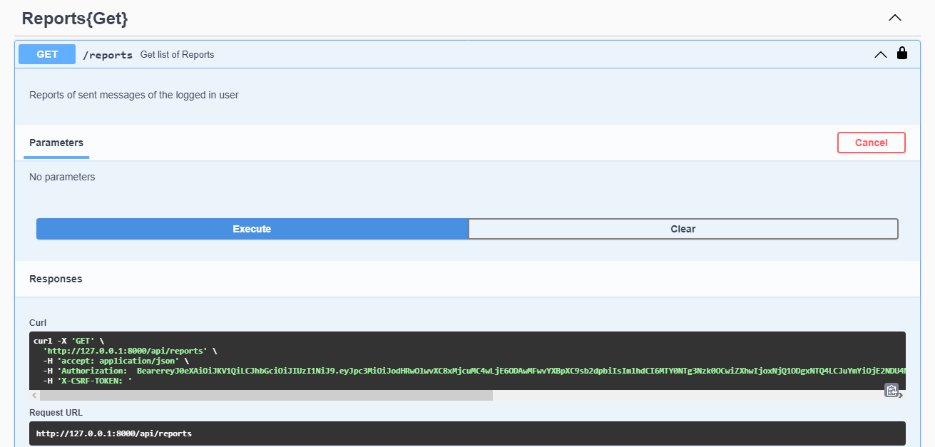
Task: Click the Request URL value
Action: (x=114, y=433)
